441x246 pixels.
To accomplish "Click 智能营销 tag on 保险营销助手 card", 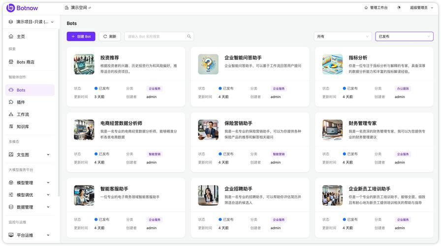I will [279, 154].
